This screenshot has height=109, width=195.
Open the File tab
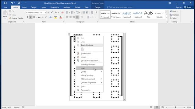(6, 7)
